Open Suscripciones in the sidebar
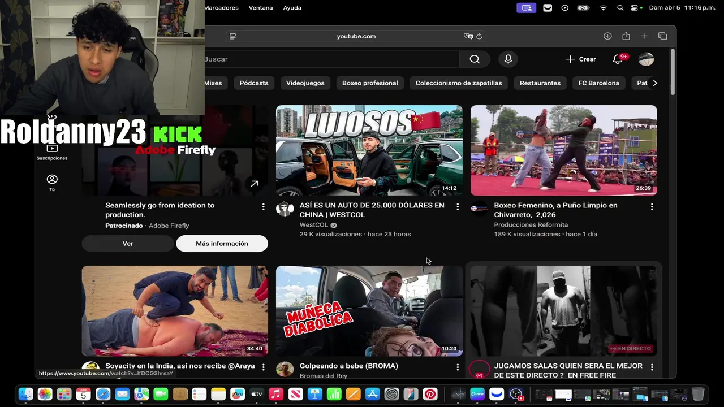 coord(52,152)
